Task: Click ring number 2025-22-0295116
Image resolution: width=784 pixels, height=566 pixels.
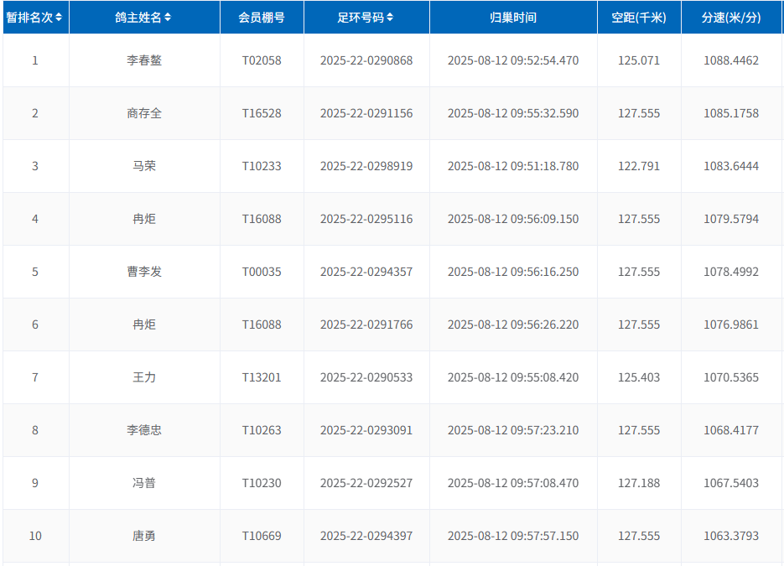Action: pyautogui.click(x=366, y=219)
